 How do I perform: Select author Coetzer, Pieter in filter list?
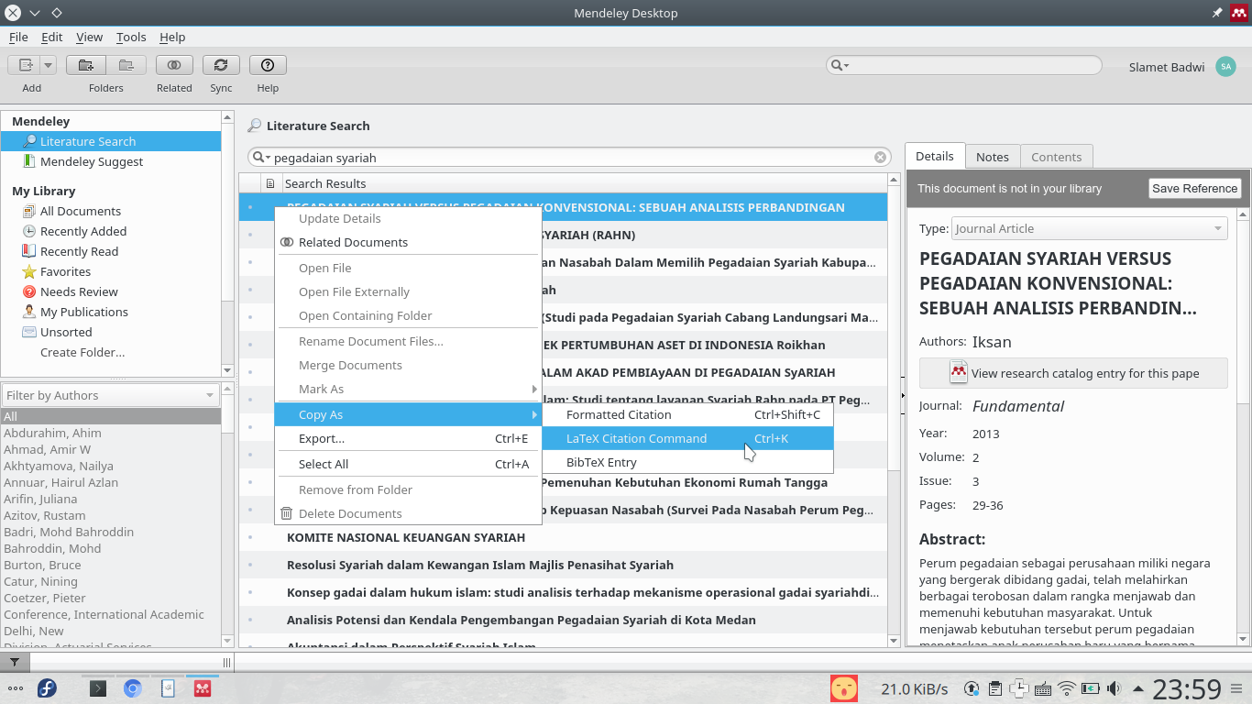pyautogui.click(x=45, y=598)
